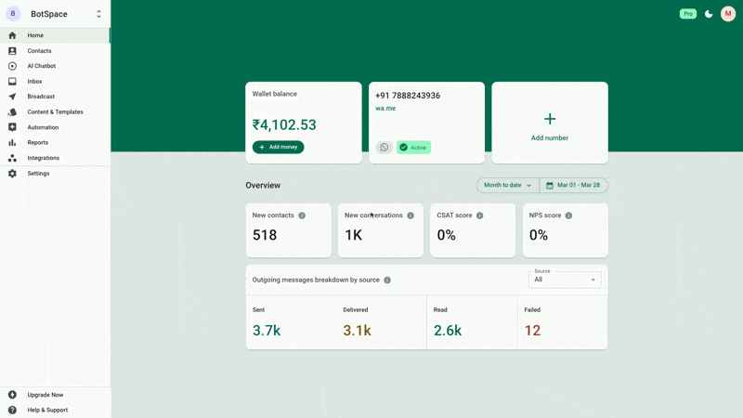Open the Settings menu item

(x=55, y=174)
